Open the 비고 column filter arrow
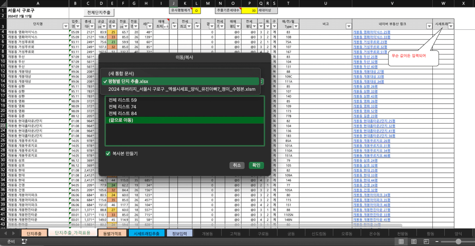The image size is (475, 246). tap(348, 26)
